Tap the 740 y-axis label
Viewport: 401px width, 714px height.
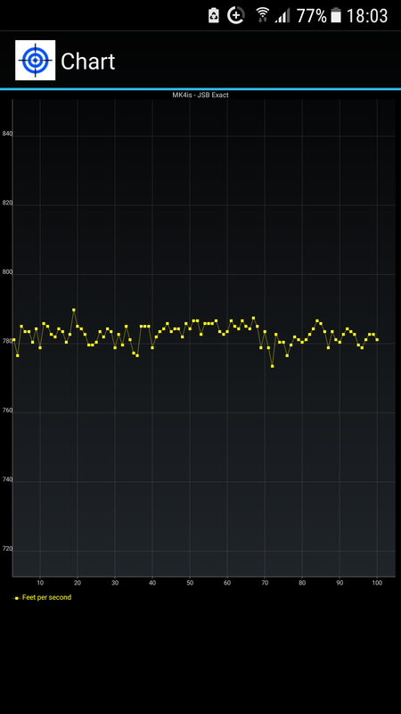(x=7, y=480)
